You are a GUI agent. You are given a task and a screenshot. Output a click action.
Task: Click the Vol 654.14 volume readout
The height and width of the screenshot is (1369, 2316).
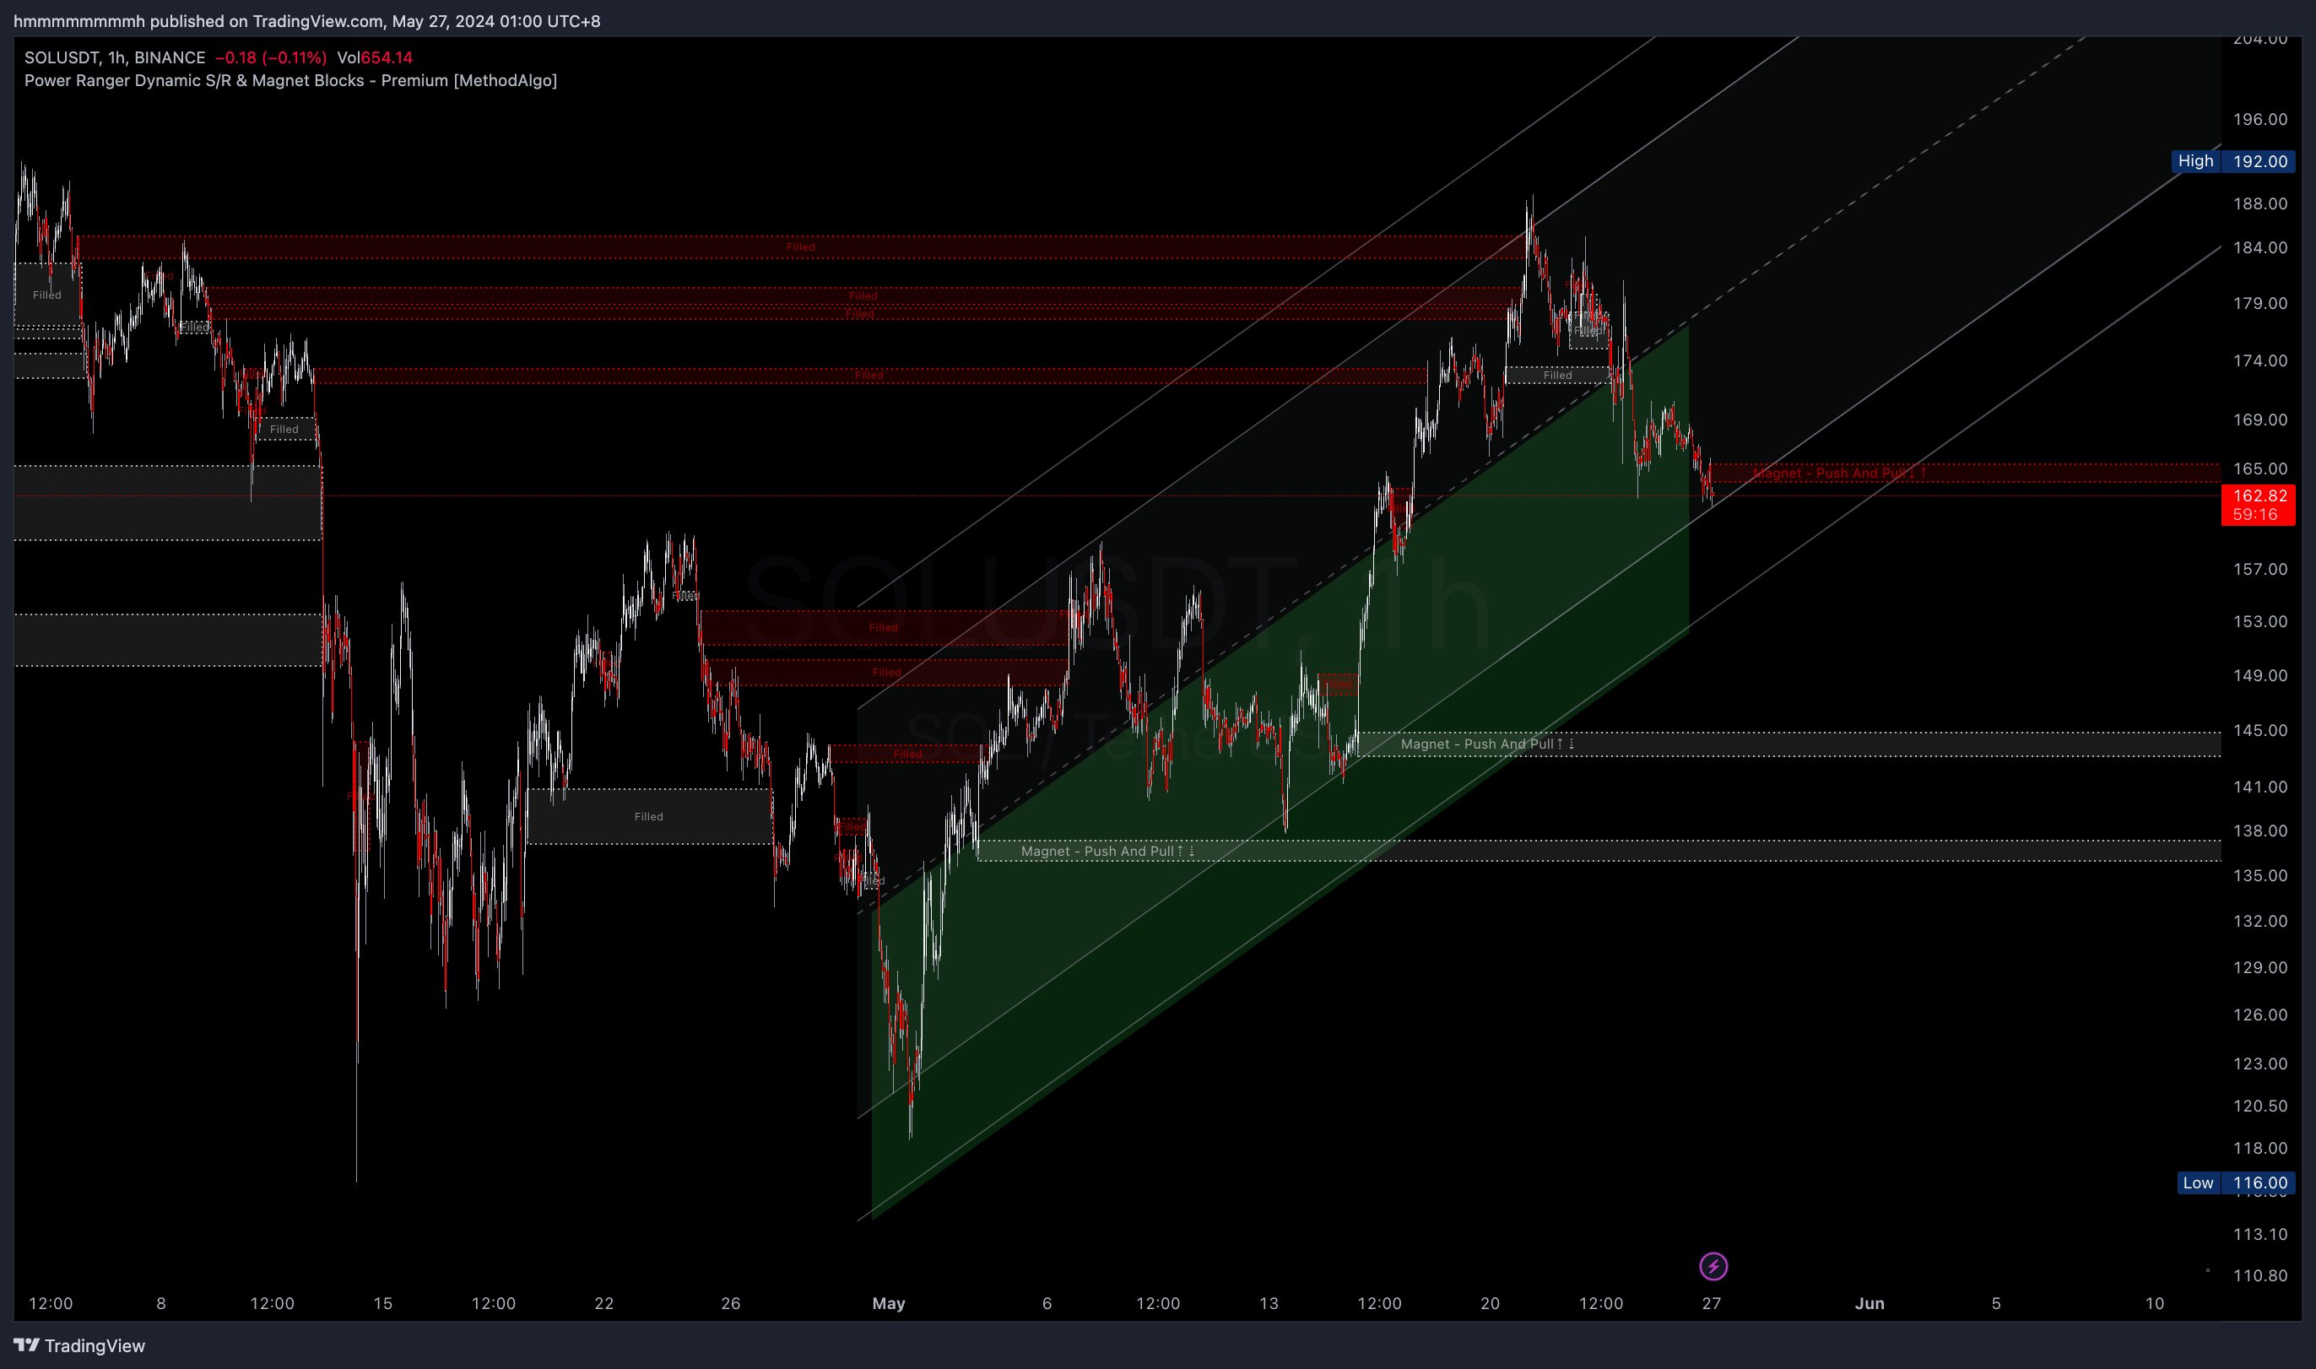[375, 57]
